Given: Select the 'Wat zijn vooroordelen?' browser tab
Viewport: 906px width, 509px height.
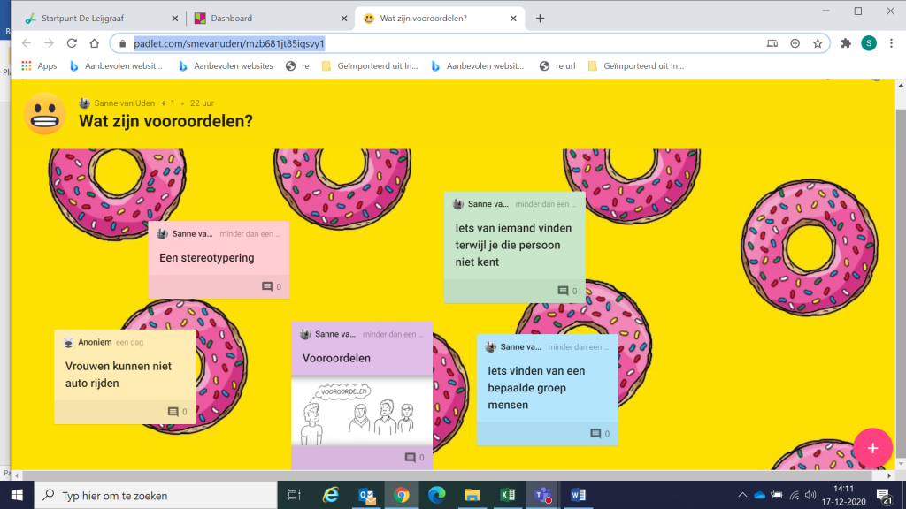Looking at the screenshot, I should 440,19.
